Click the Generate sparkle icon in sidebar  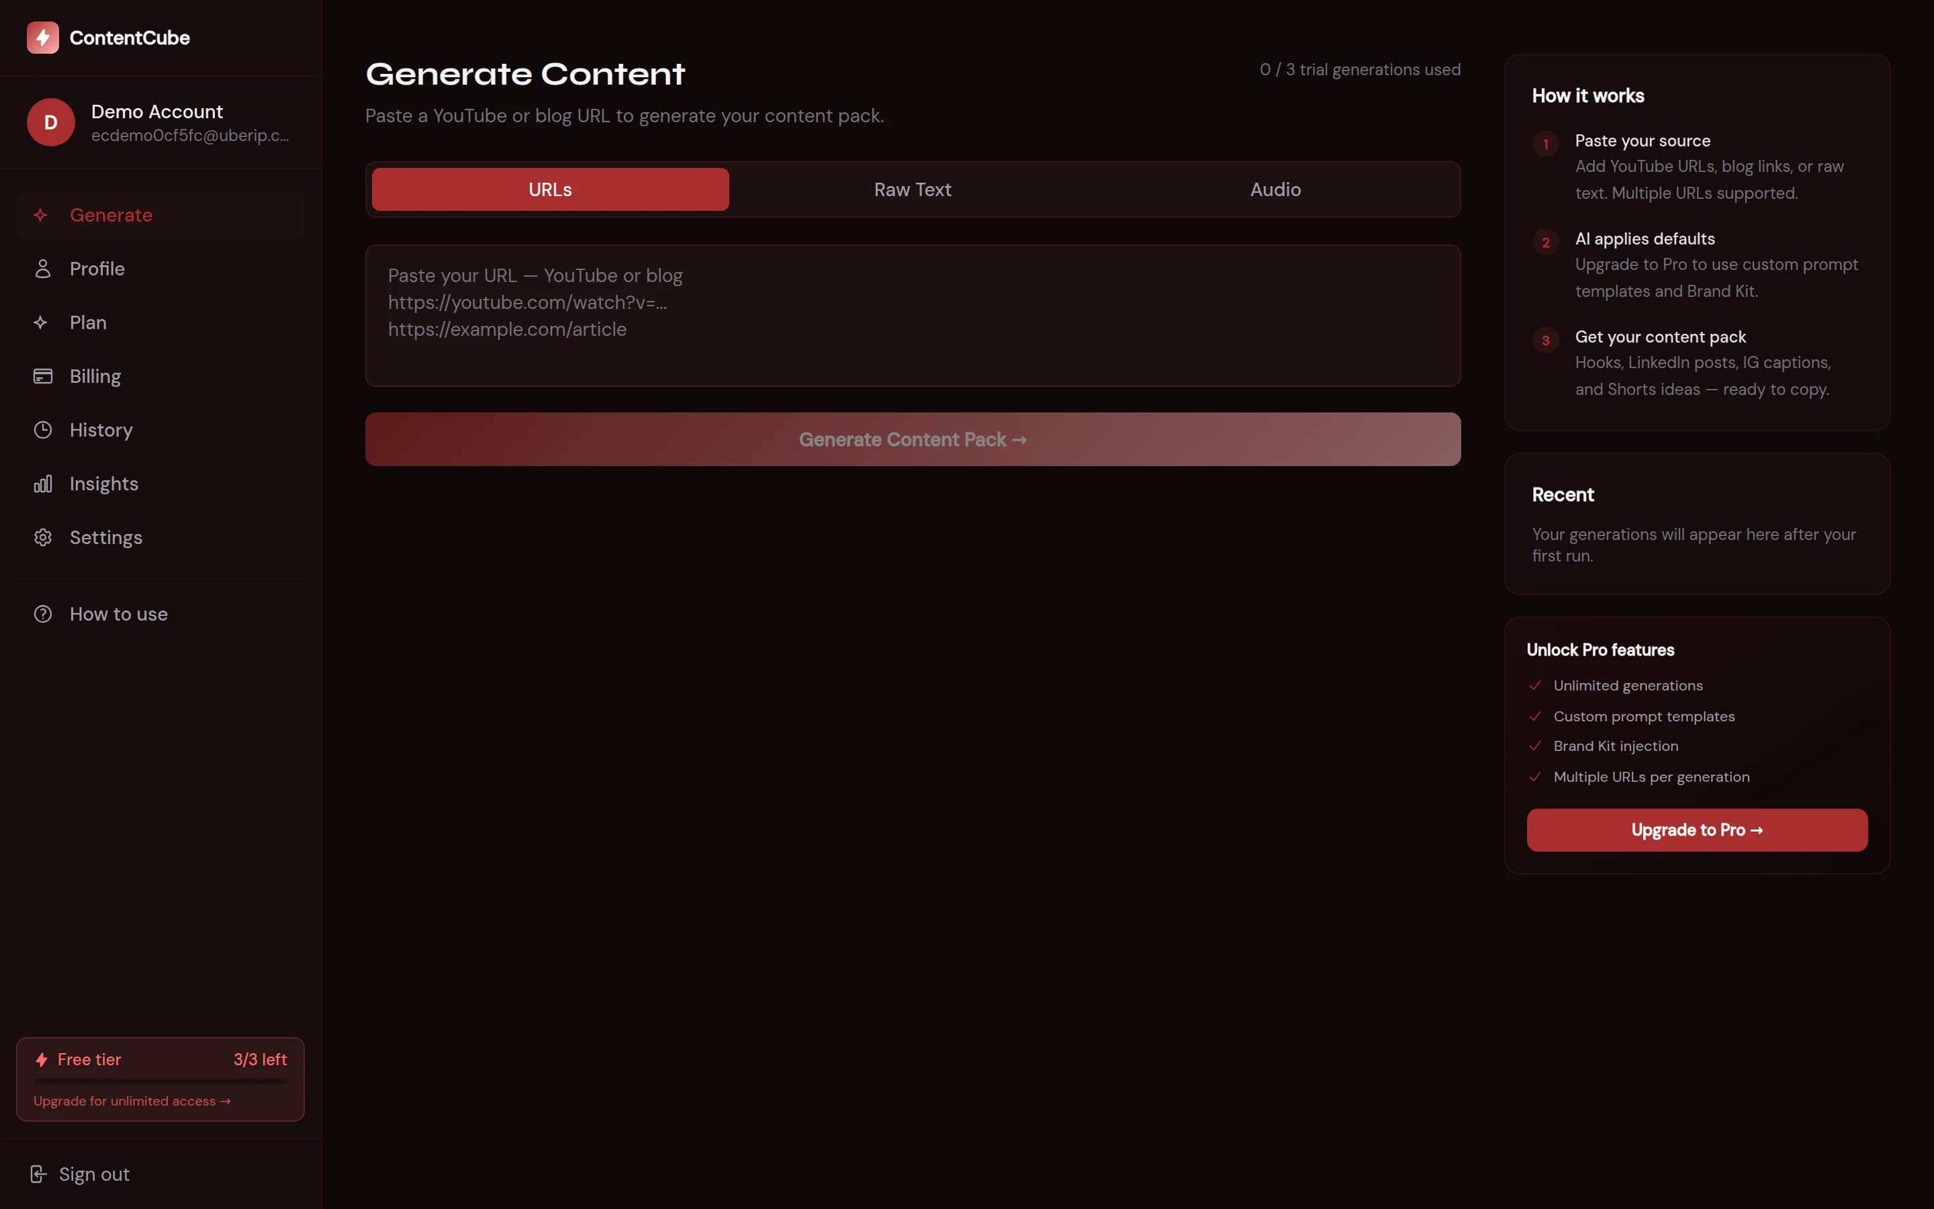coord(41,215)
